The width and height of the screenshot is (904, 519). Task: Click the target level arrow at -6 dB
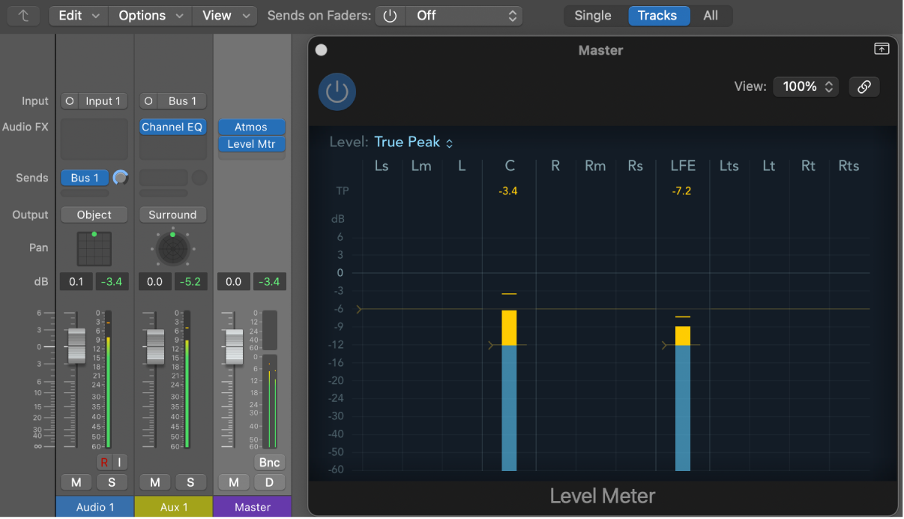(359, 309)
